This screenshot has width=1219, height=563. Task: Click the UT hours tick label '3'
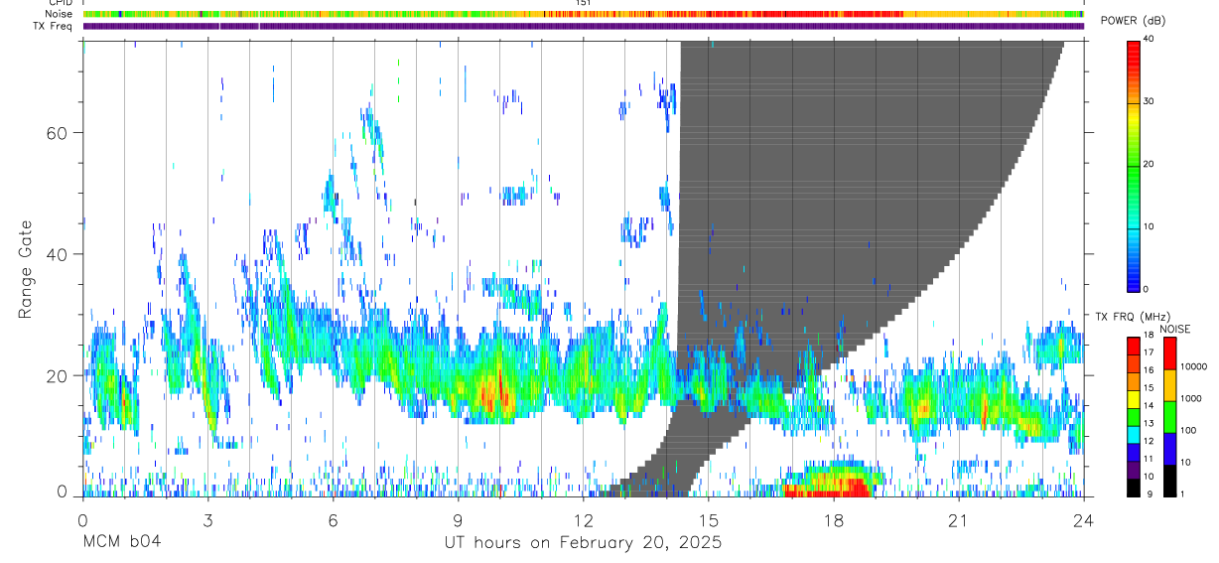207,519
